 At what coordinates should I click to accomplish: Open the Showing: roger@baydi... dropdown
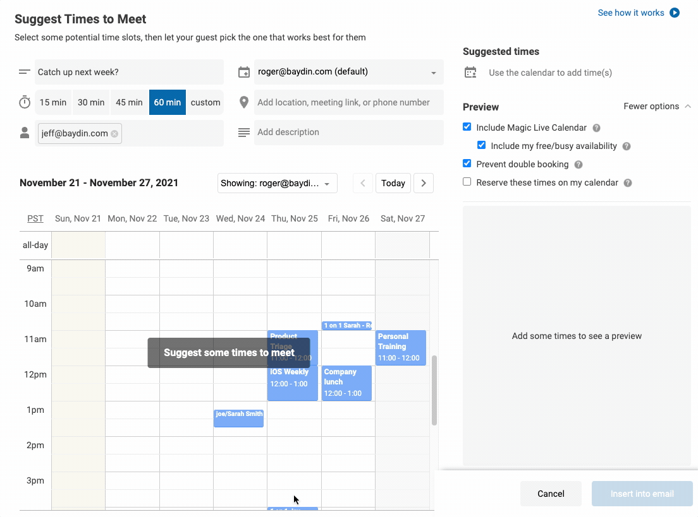point(278,183)
